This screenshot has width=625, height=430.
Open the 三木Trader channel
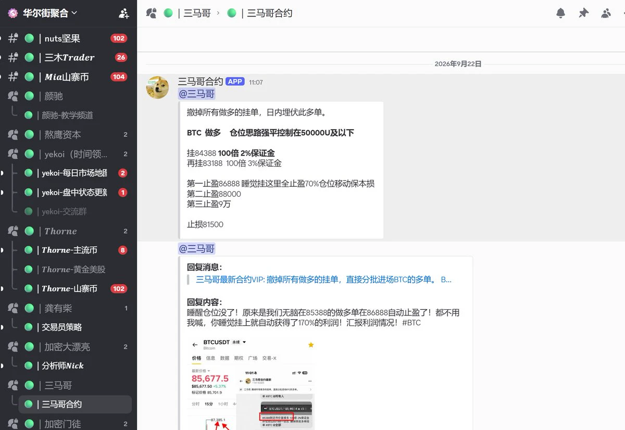pos(68,58)
